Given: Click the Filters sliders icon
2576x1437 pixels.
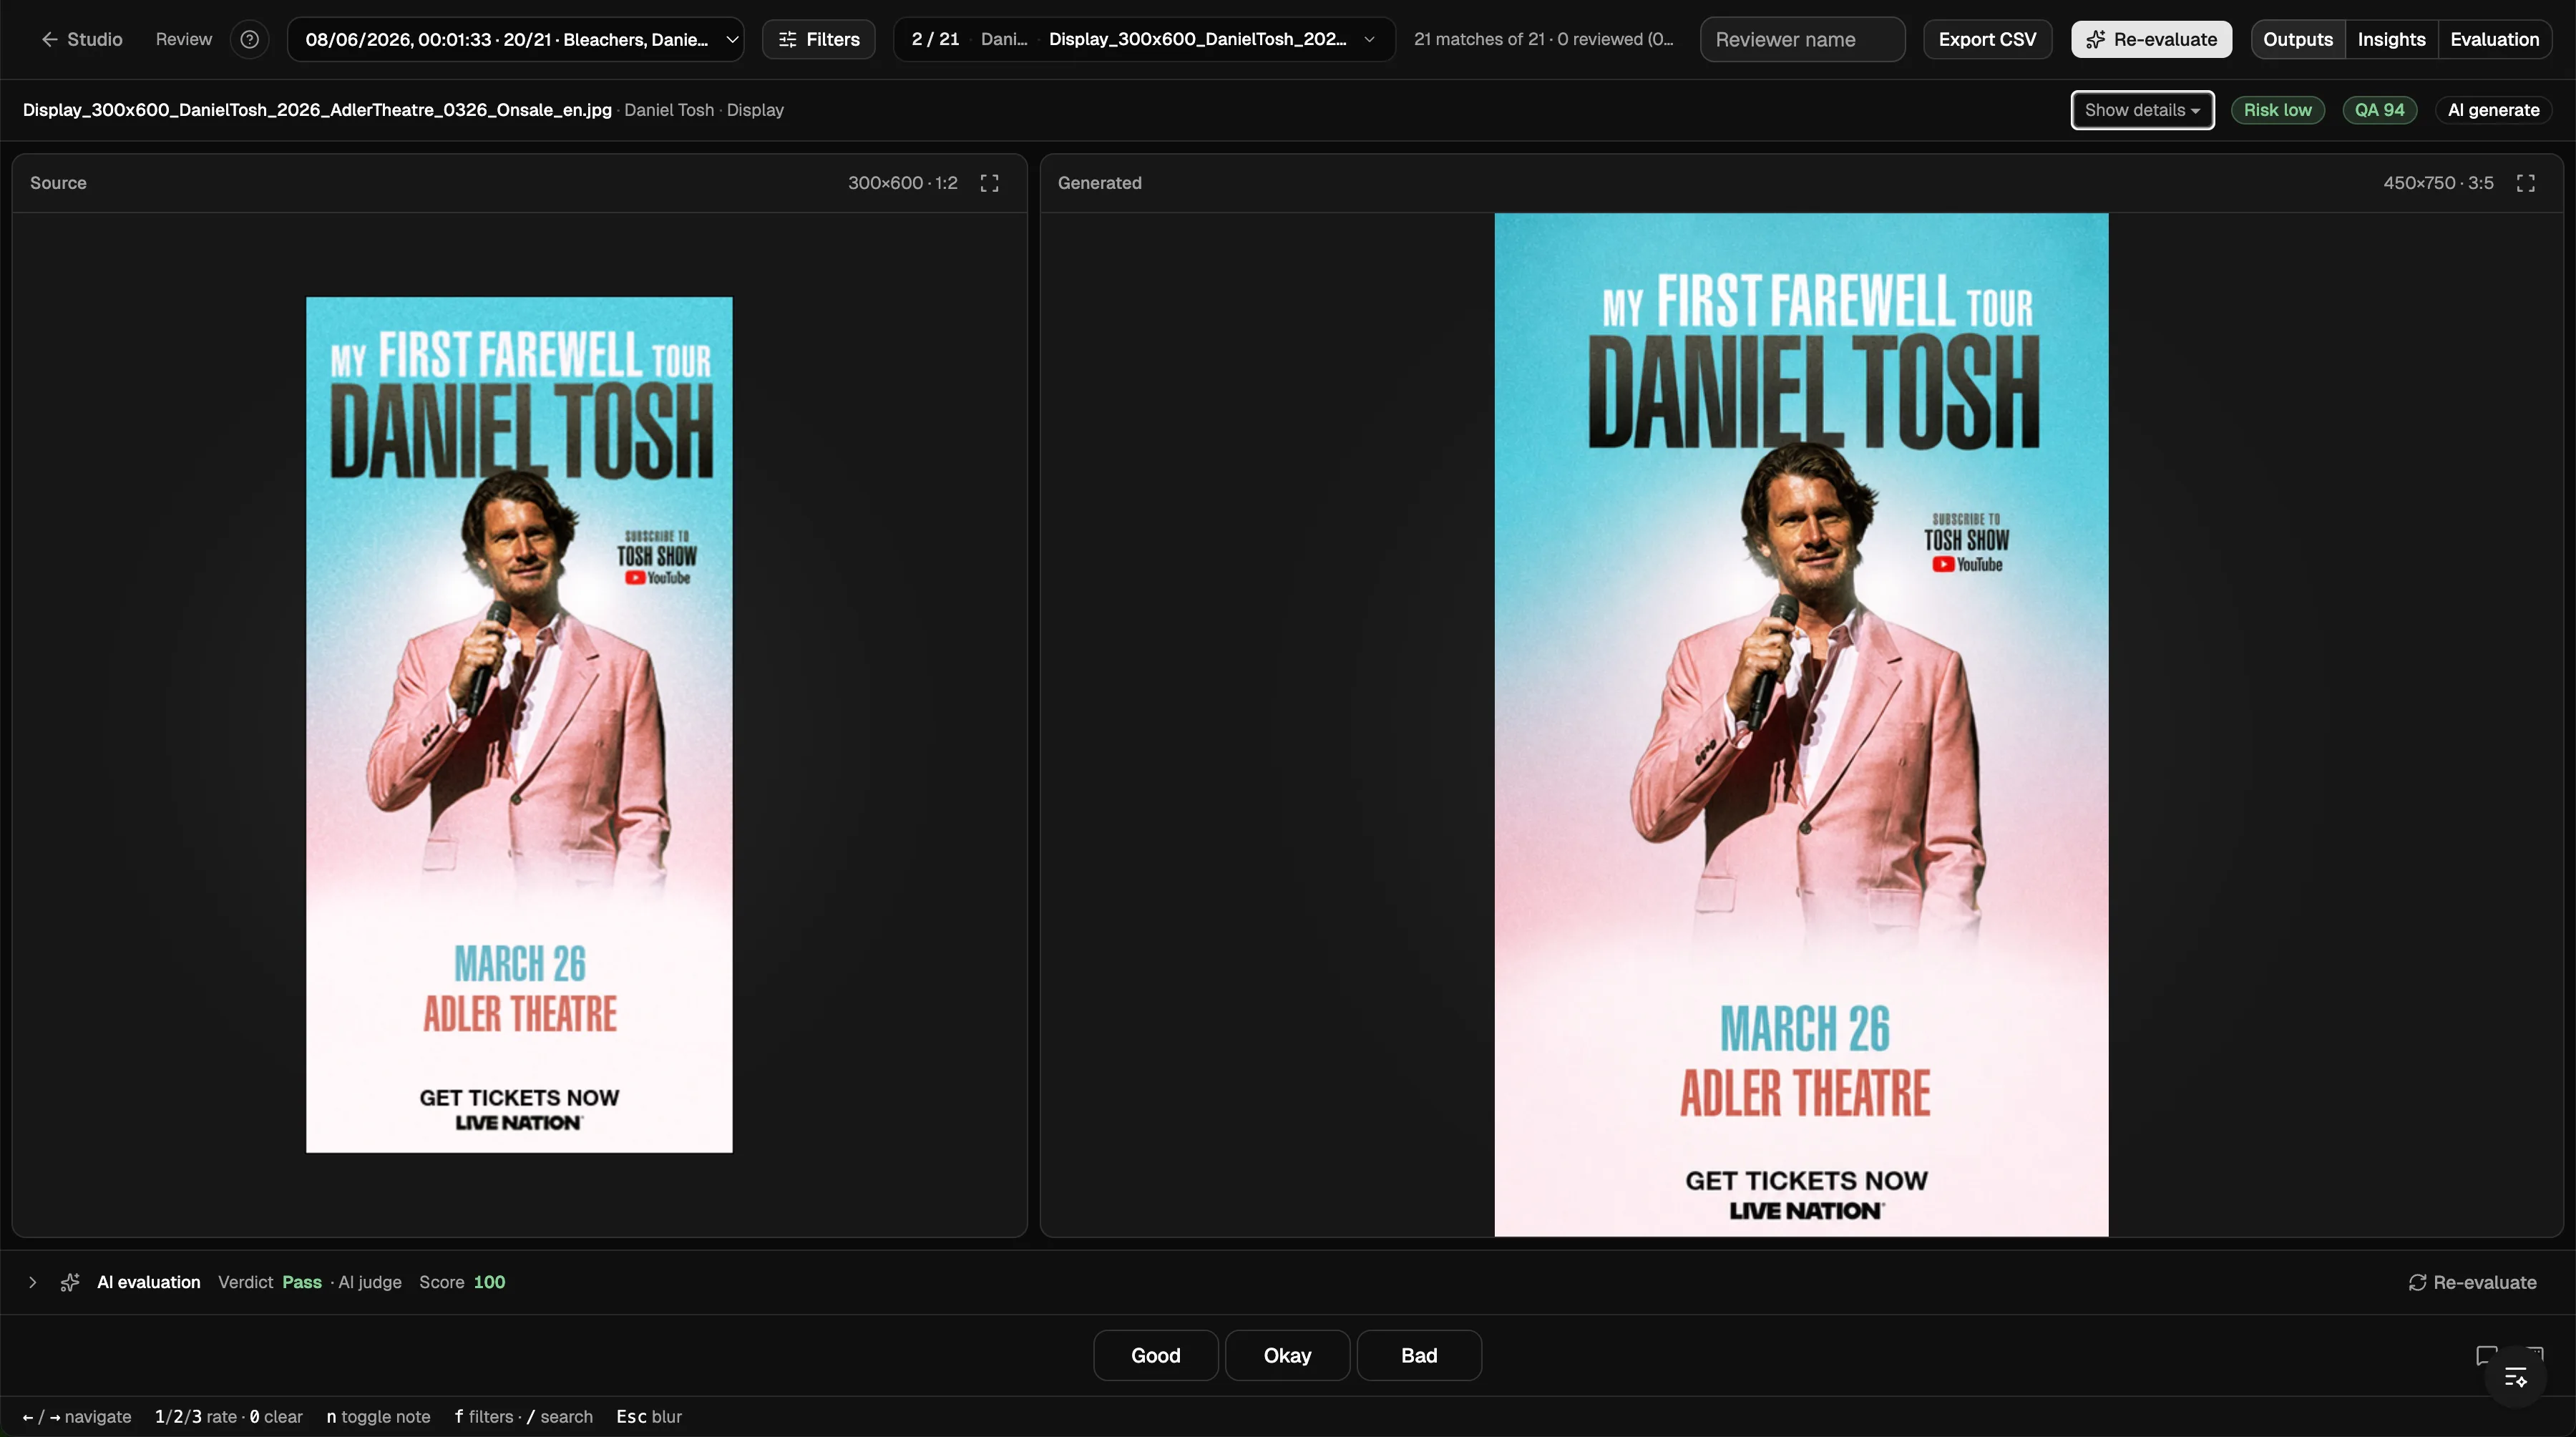Looking at the screenshot, I should pyautogui.click(x=788, y=39).
